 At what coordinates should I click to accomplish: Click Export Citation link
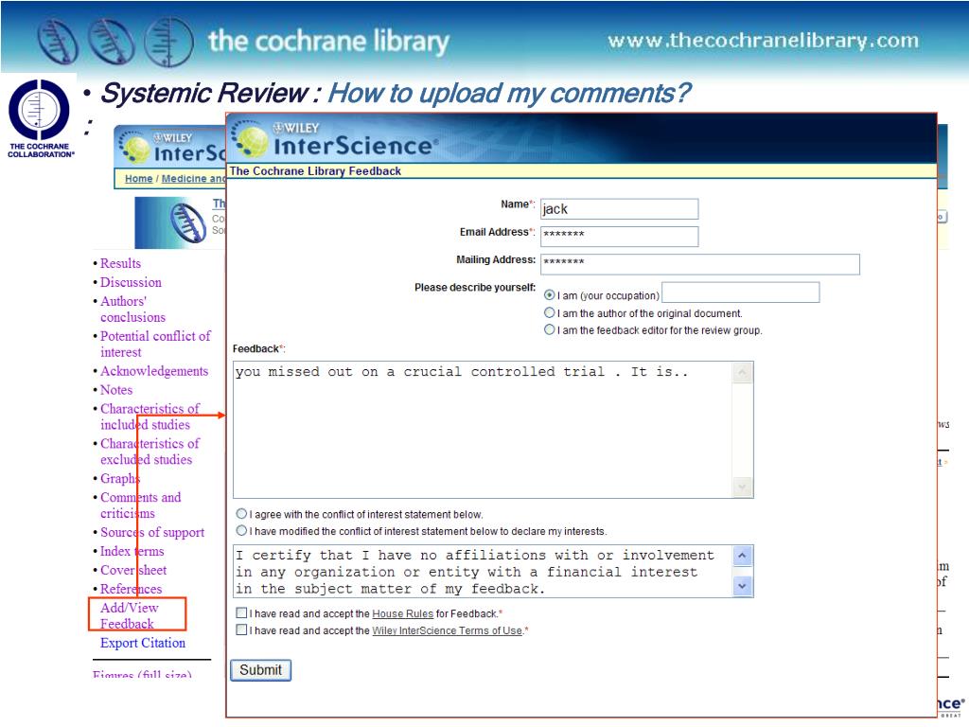point(143,643)
